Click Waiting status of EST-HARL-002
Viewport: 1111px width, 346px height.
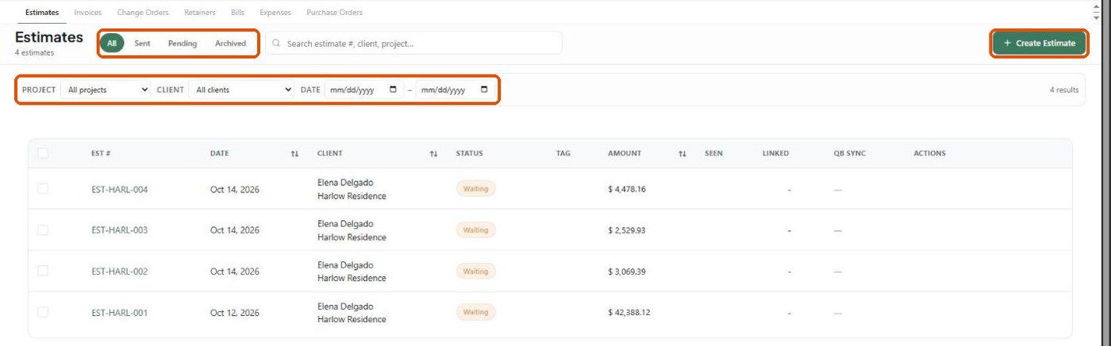(x=475, y=271)
